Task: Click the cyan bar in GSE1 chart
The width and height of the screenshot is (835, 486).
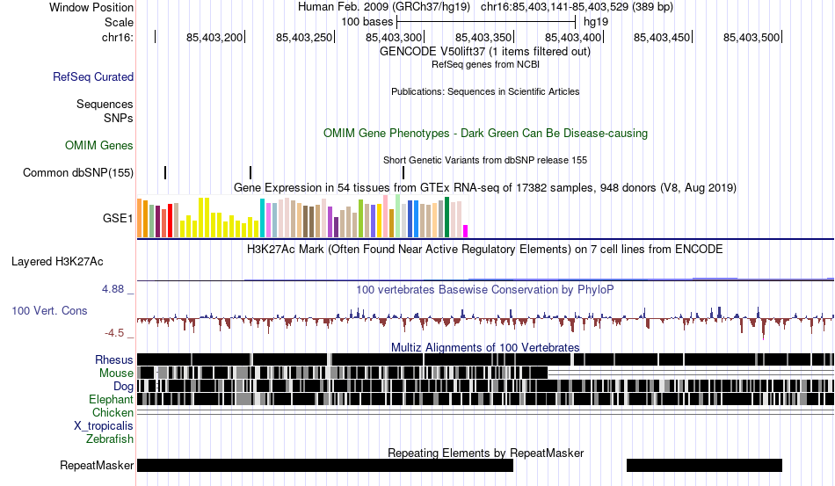Action: [262, 218]
